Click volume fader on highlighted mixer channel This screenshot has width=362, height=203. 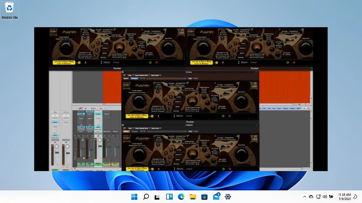(x=100, y=146)
